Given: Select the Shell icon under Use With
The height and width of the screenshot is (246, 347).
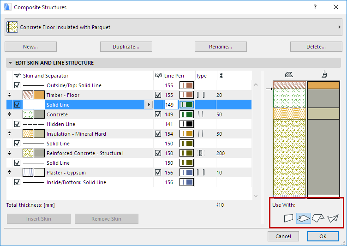Looking at the screenshot, I should click(x=333, y=218).
